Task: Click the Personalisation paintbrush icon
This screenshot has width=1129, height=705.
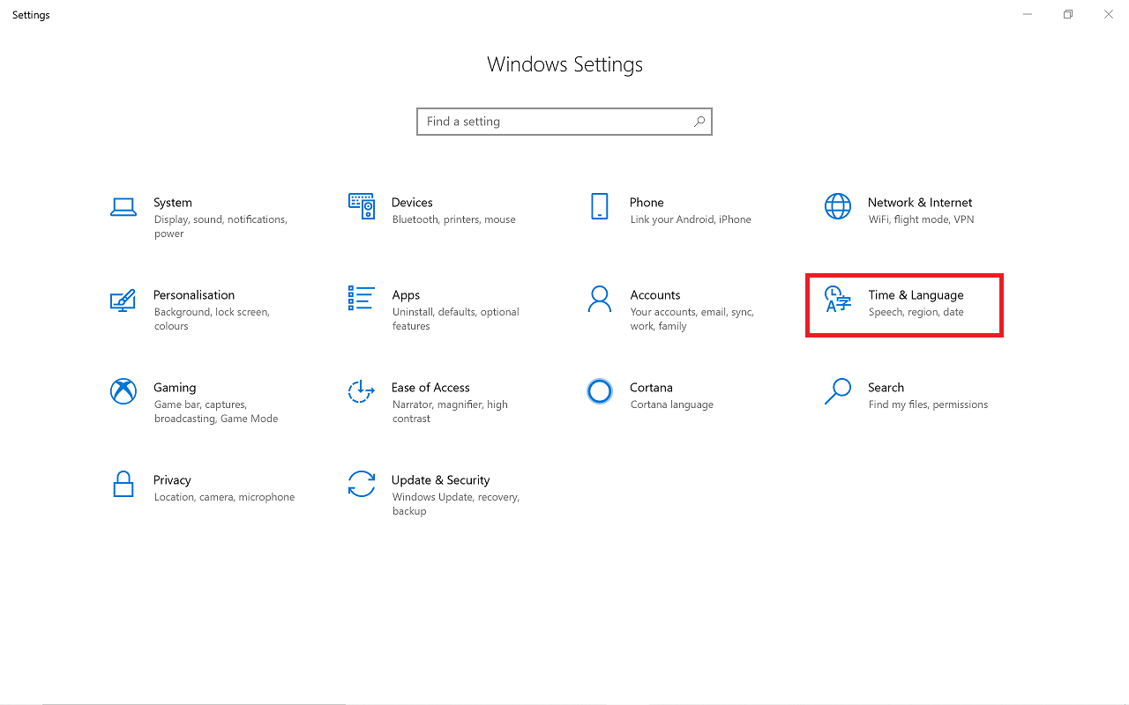Action: [x=123, y=300]
